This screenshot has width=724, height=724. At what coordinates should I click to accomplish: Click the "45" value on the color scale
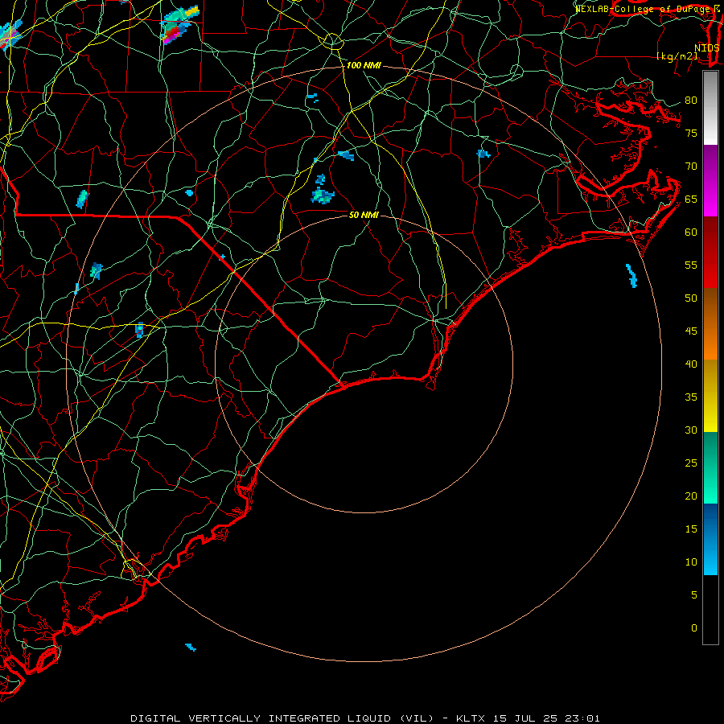[x=691, y=331]
